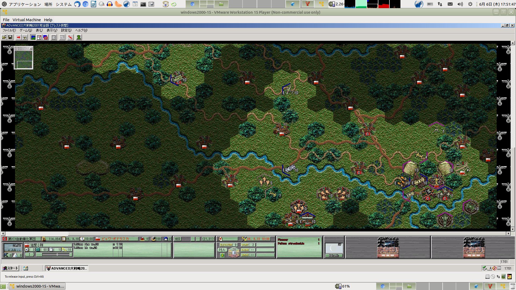516x290 pixels.
Task: Open the 表(L) menu
Action: pos(39,30)
